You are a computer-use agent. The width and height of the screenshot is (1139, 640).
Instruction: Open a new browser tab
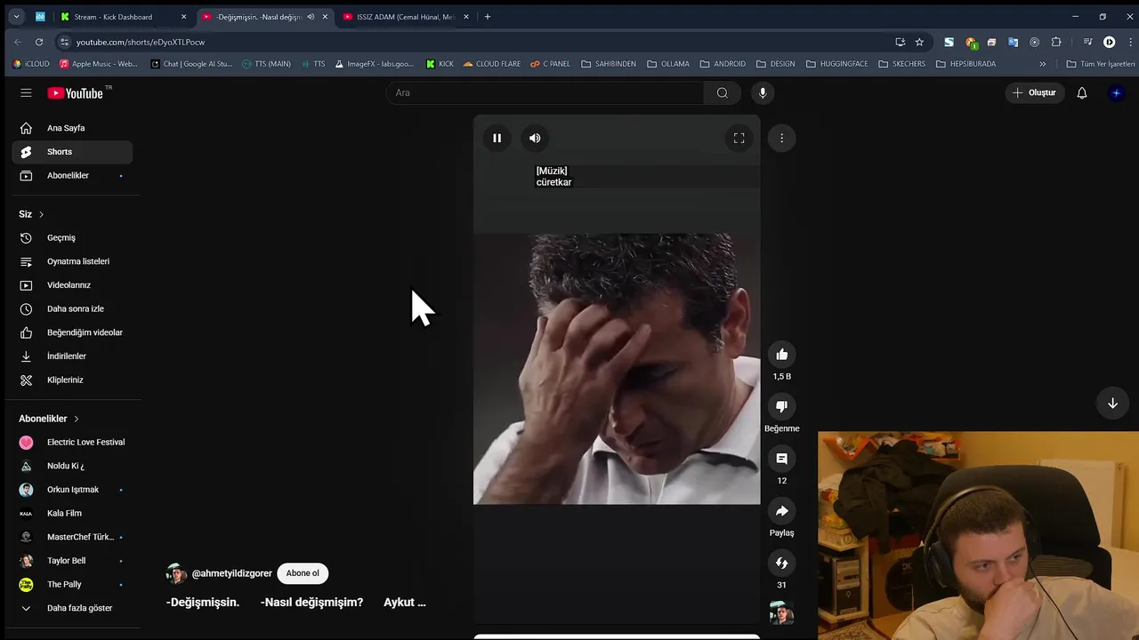click(487, 17)
